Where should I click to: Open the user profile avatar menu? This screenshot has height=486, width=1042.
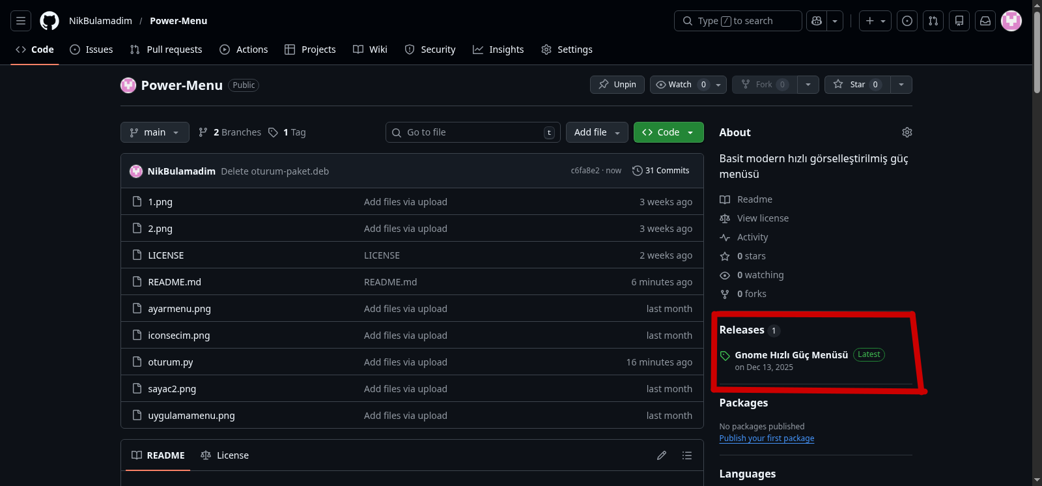1011,21
